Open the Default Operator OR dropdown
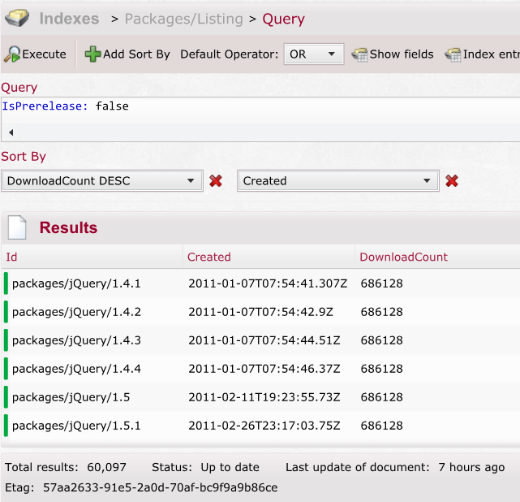The height and width of the screenshot is (502, 520). point(313,54)
